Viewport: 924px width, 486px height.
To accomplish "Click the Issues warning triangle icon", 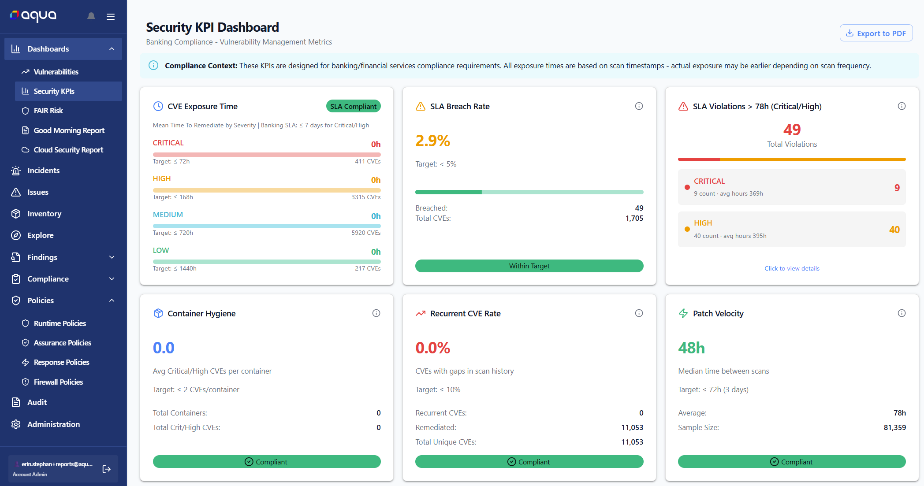I will pyautogui.click(x=16, y=192).
